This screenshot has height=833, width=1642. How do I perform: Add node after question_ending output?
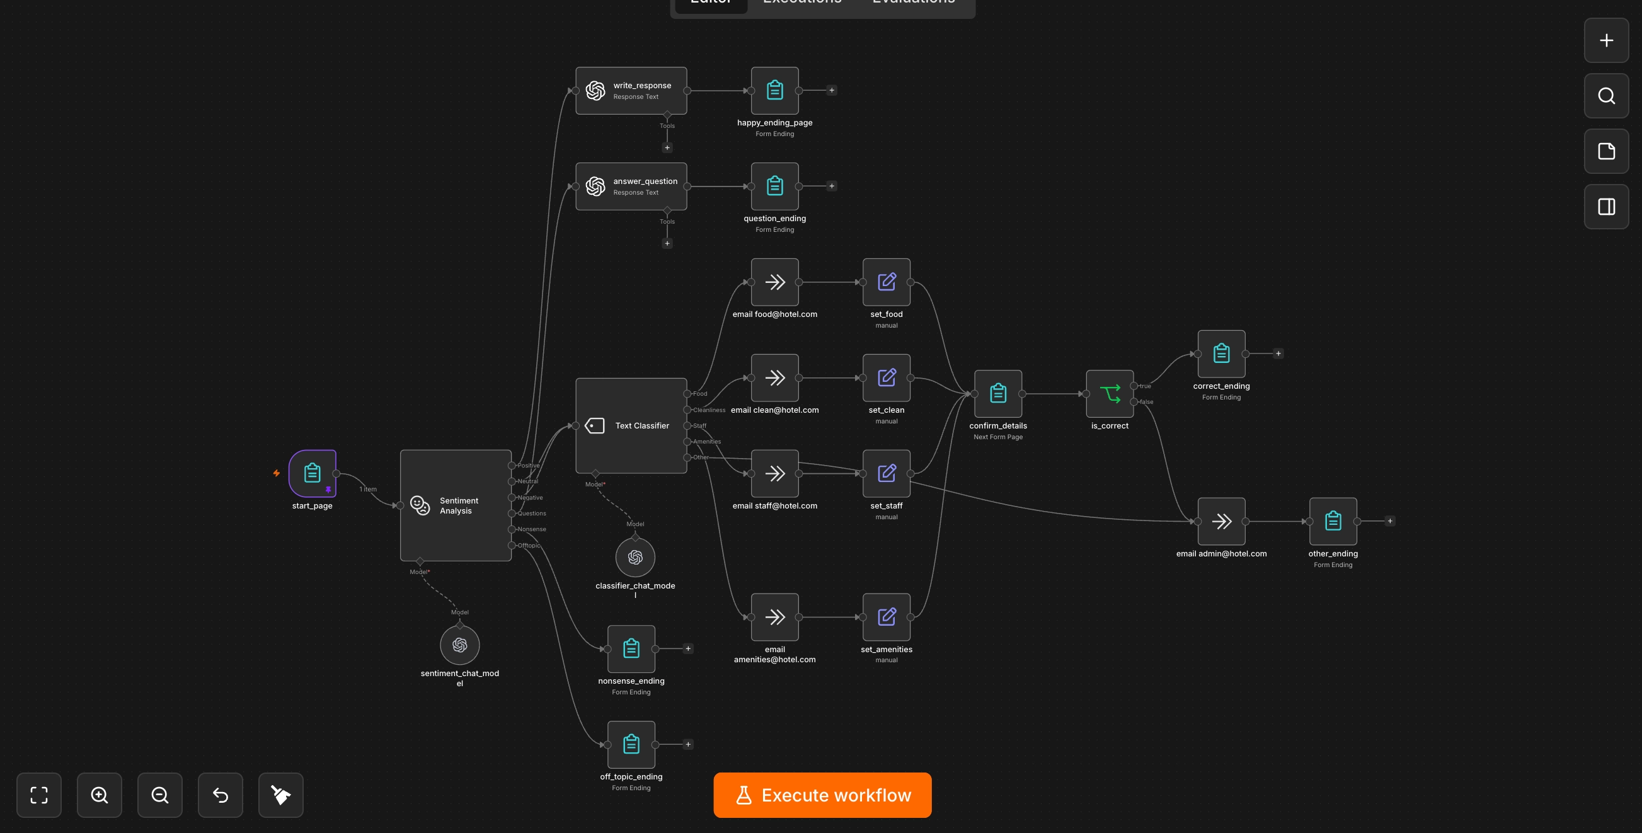click(x=831, y=186)
